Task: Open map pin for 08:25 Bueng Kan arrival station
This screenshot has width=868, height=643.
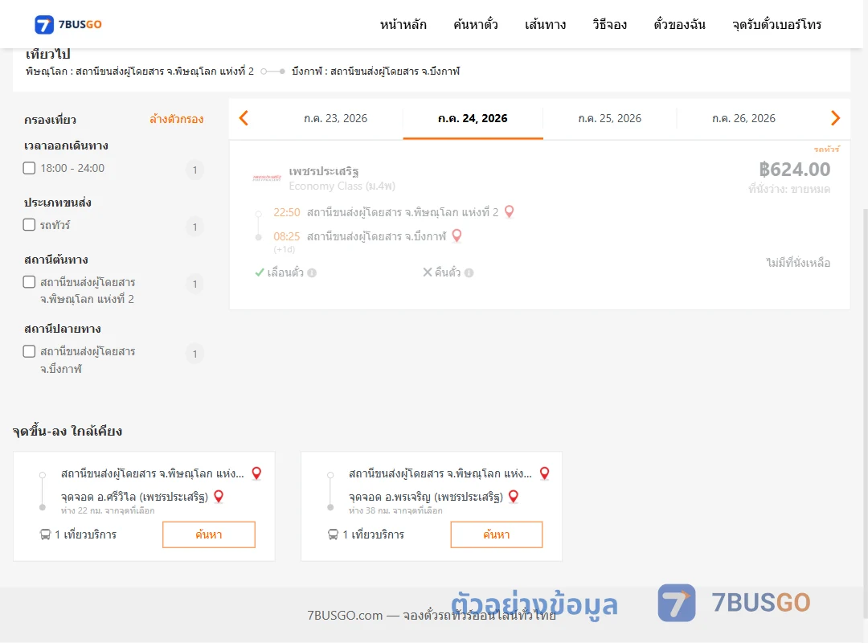Action: pos(457,236)
